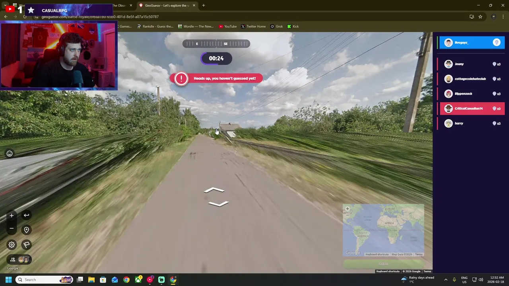Bookmark this page with star icon
509x286 pixels.
click(480, 17)
